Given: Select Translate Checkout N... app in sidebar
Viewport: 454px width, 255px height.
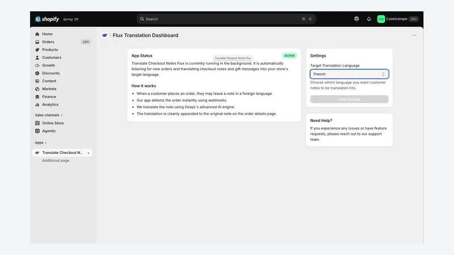Looking at the screenshot, I should (x=62, y=152).
